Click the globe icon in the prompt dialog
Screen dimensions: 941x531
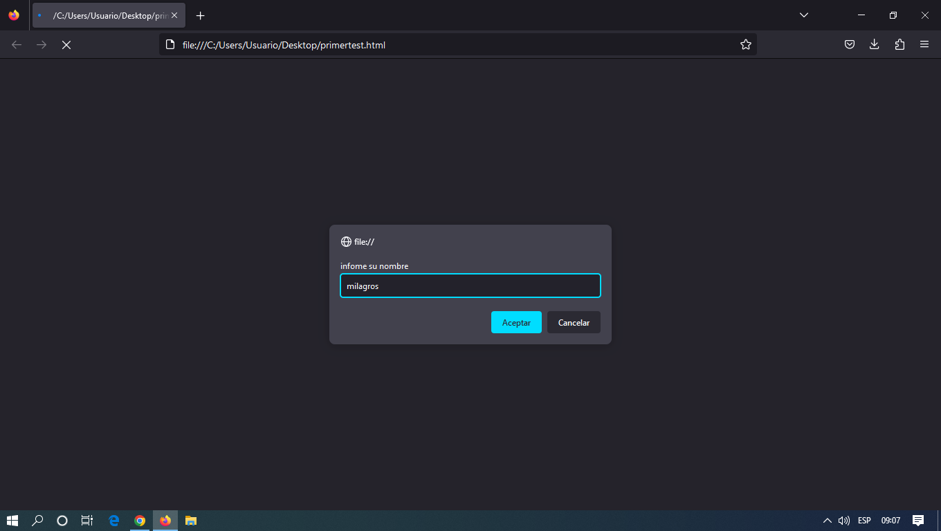(x=346, y=241)
